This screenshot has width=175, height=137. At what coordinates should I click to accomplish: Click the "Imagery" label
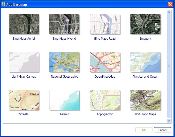(x=145, y=39)
